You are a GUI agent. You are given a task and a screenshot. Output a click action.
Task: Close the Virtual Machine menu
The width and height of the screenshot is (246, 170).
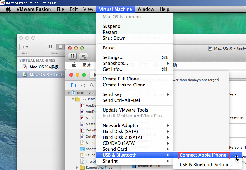click(x=116, y=9)
